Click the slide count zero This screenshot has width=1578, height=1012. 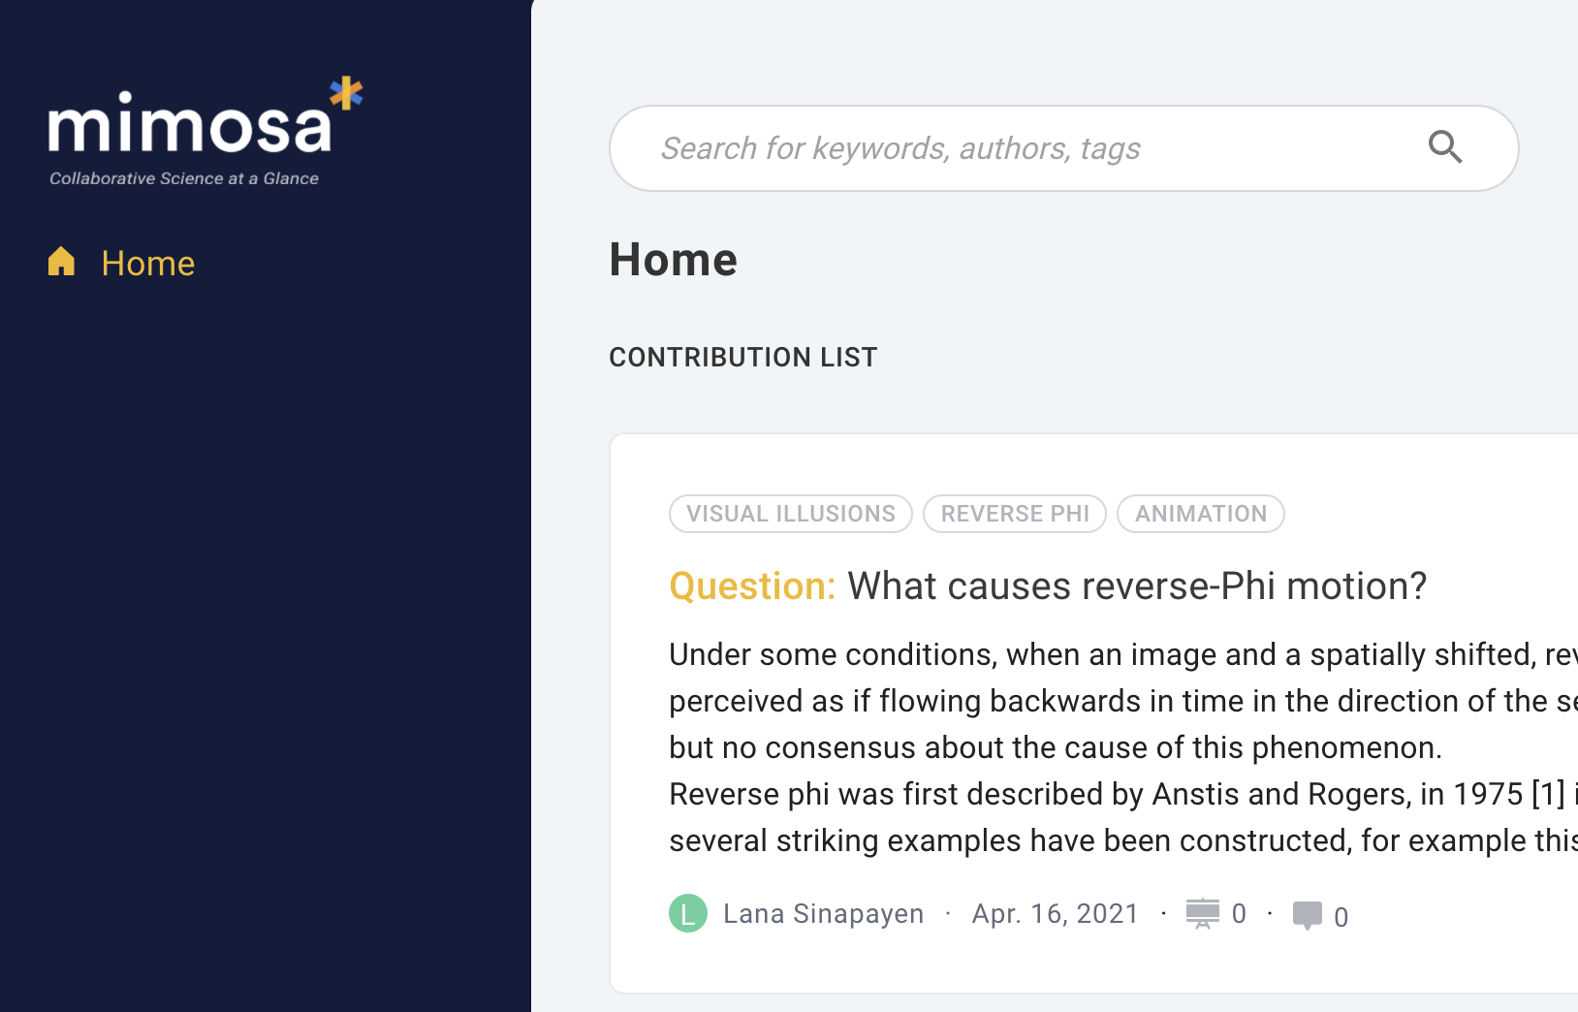coord(1241,912)
